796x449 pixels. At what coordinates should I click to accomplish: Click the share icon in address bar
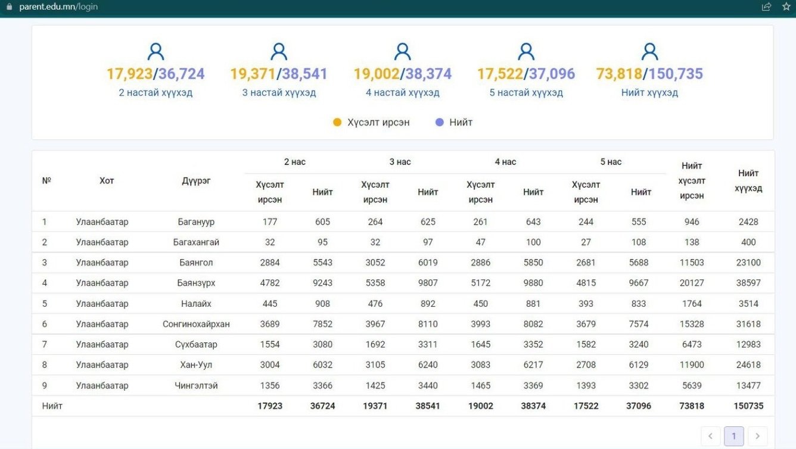766,7
